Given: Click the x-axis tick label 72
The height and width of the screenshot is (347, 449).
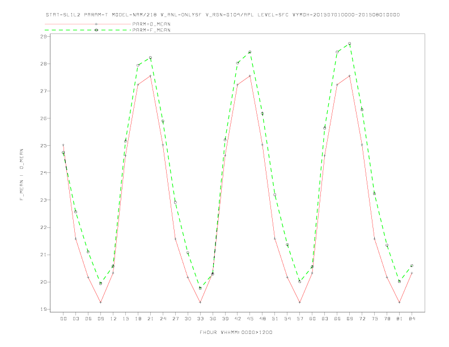Looking at the screenshot, I should [x=362, y=319].
